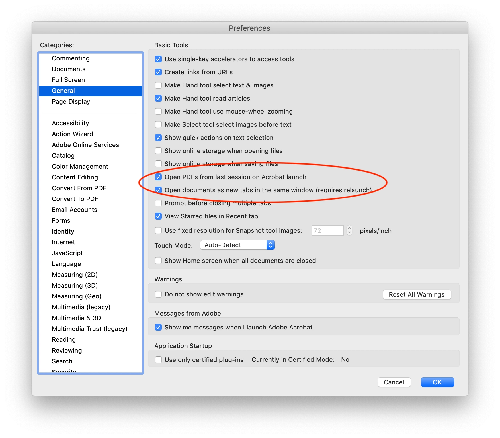
Task: Enable Show online storage when saving files
Action: (x=158, y=164)
